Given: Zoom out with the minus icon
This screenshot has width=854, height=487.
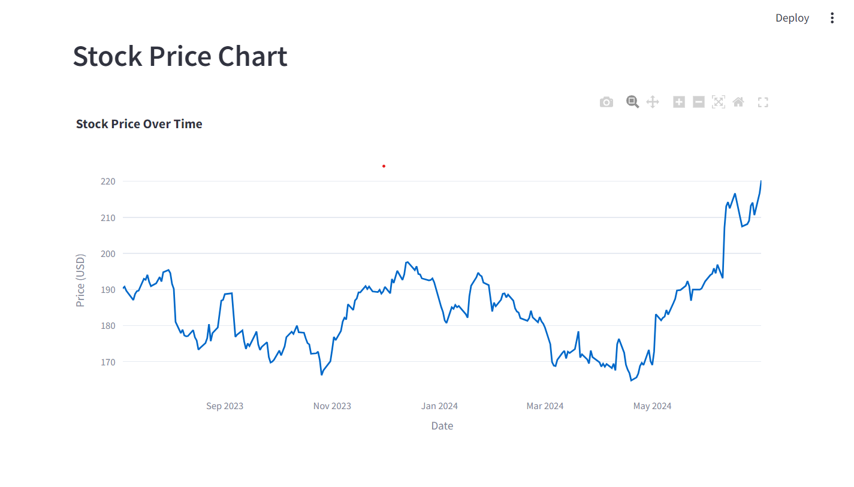Looking at the screenshot, I should click(x=699, y=102).
